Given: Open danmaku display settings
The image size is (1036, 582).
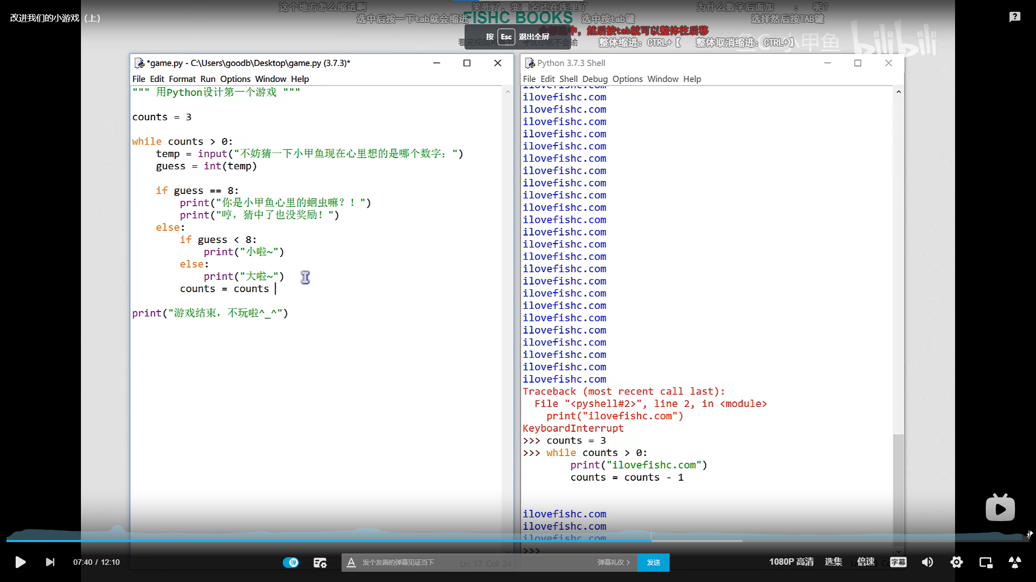Looking at the screenshot, I should [320, 562].
